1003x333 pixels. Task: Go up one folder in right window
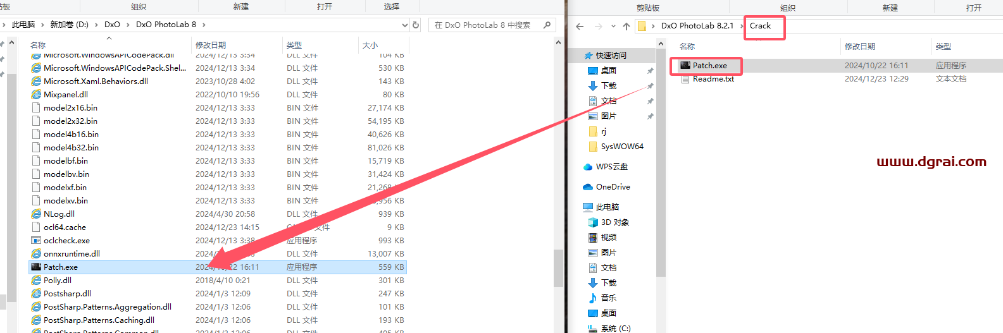point(626,26)
